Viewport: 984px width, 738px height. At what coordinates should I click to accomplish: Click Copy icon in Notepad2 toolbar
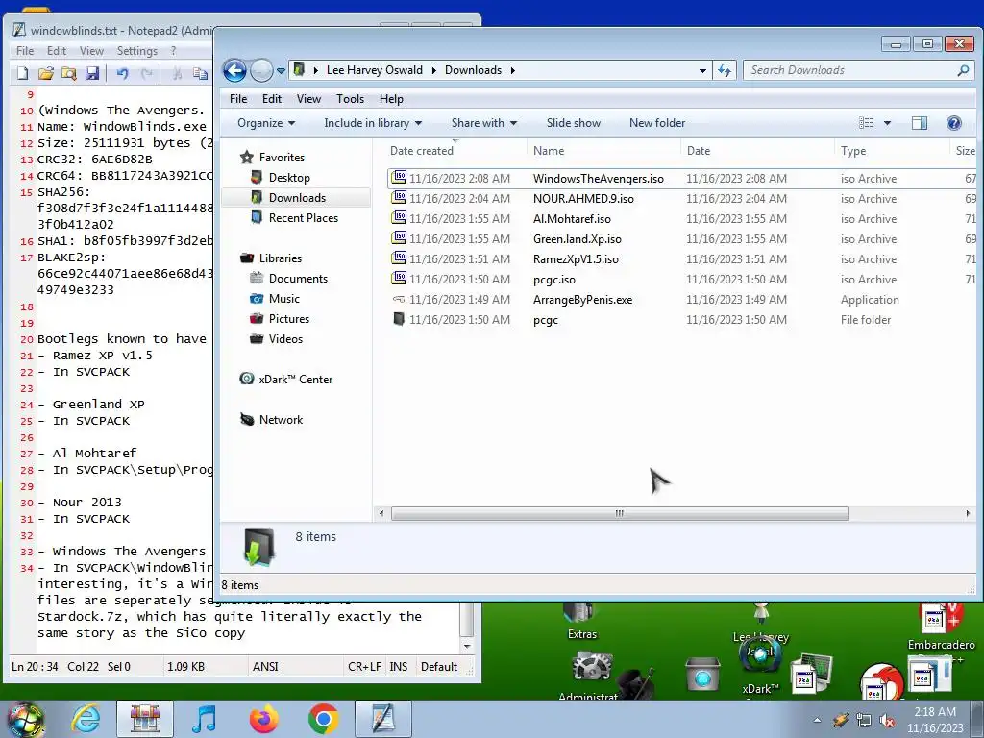coord(200,73)
